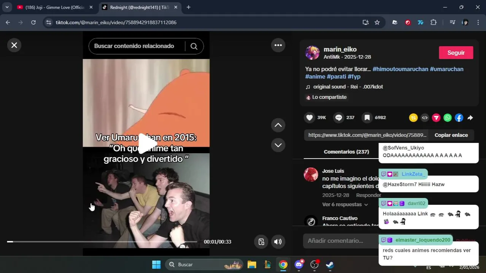
Task: Go back in browser history
Action: (x=8, y=22)
